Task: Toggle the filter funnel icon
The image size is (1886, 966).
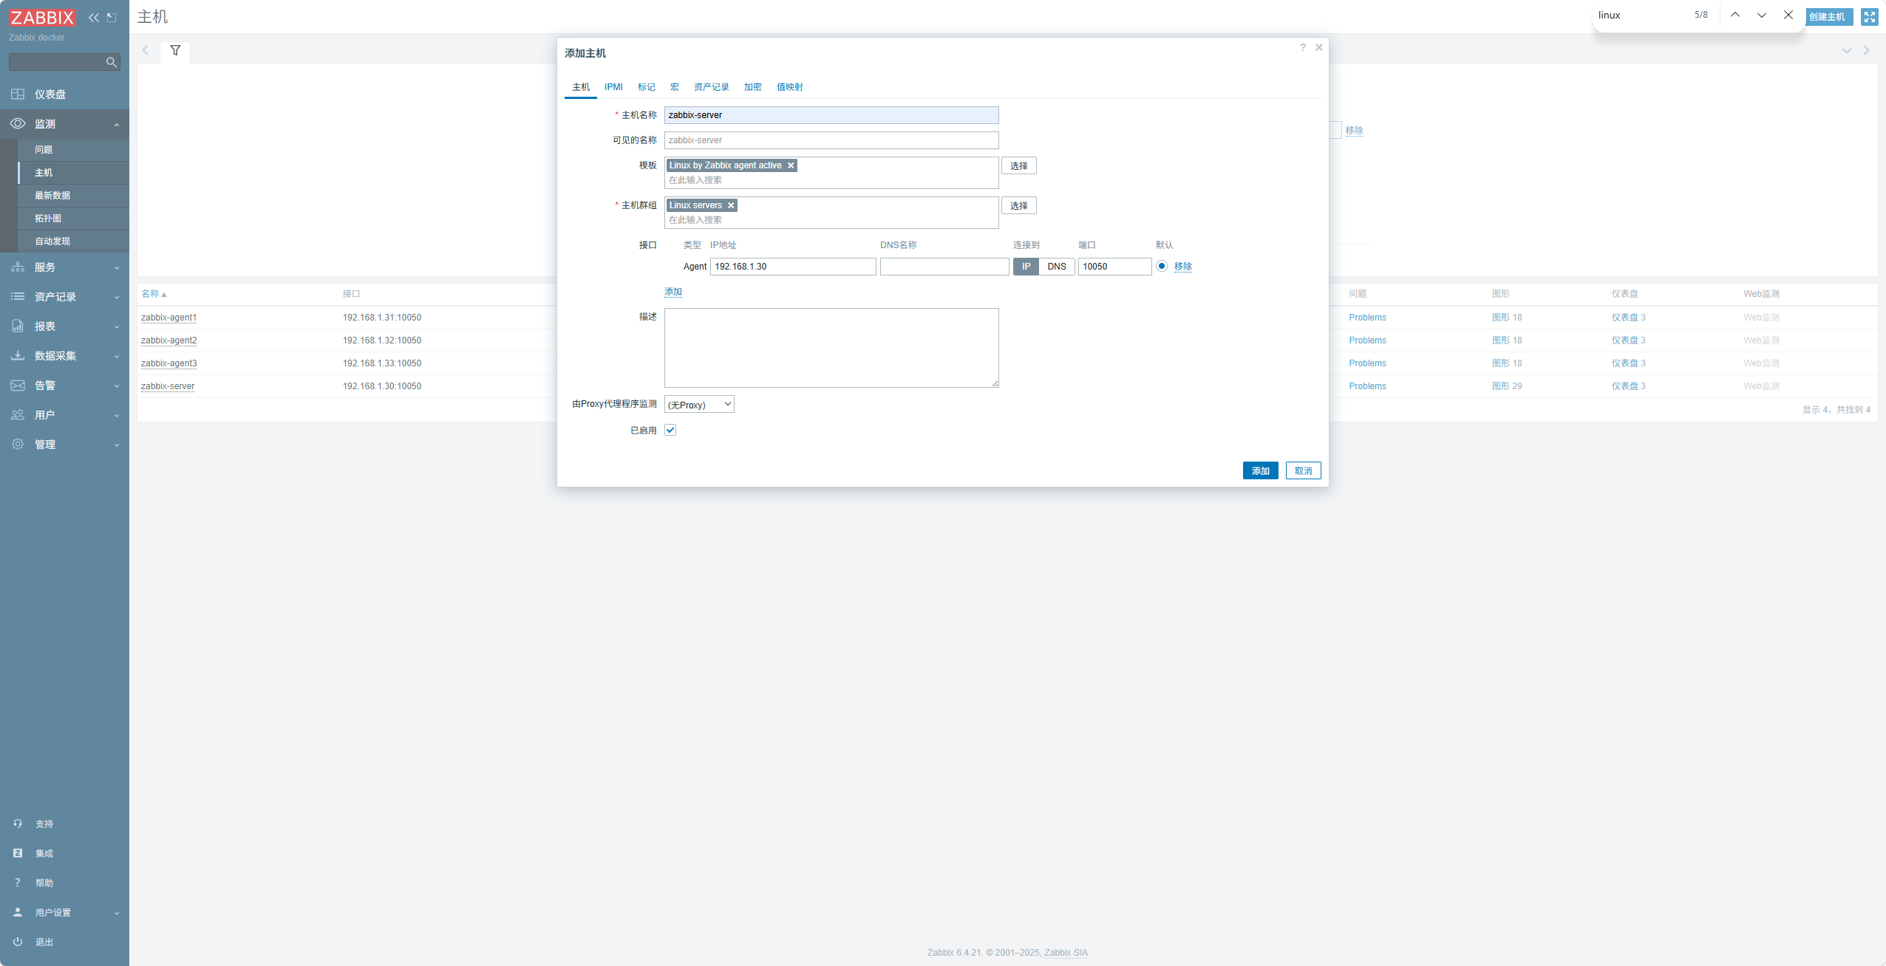Action: [x=175, y=51]
